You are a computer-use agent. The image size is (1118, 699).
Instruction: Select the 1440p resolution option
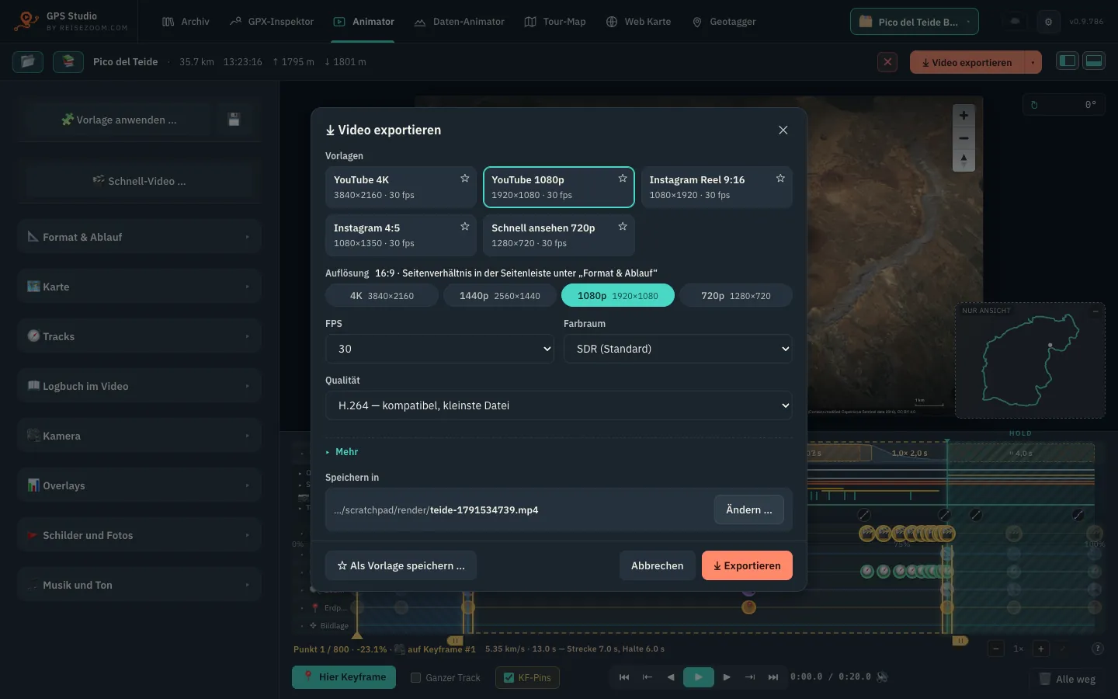tap(500, 295)
